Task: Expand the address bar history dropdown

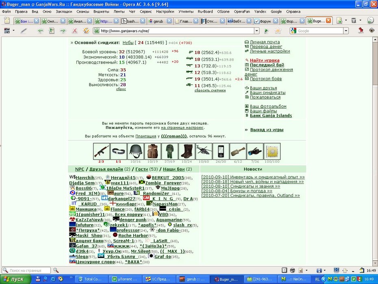Action: [257, 31]
